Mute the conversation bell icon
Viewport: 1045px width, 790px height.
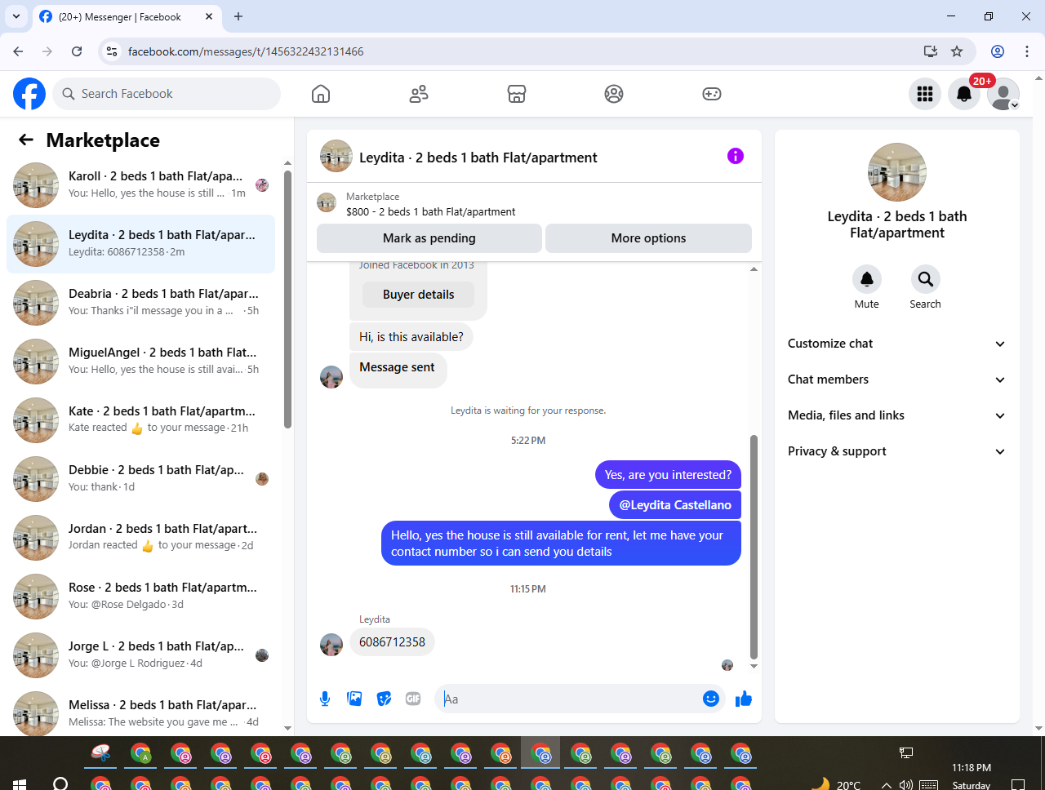coord(867,279)
